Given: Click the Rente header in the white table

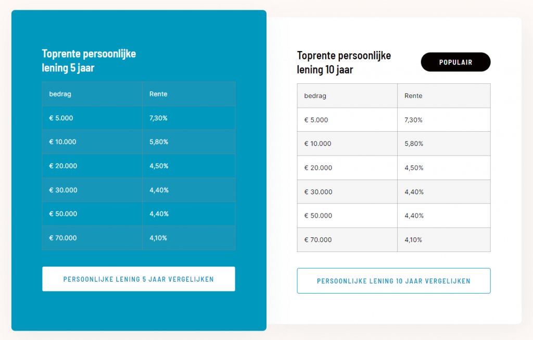Looking at the screenshot, I should point(413,96).
